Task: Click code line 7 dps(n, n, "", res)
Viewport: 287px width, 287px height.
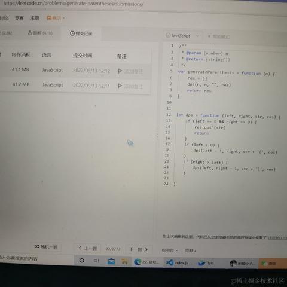Action: [209, 84]
